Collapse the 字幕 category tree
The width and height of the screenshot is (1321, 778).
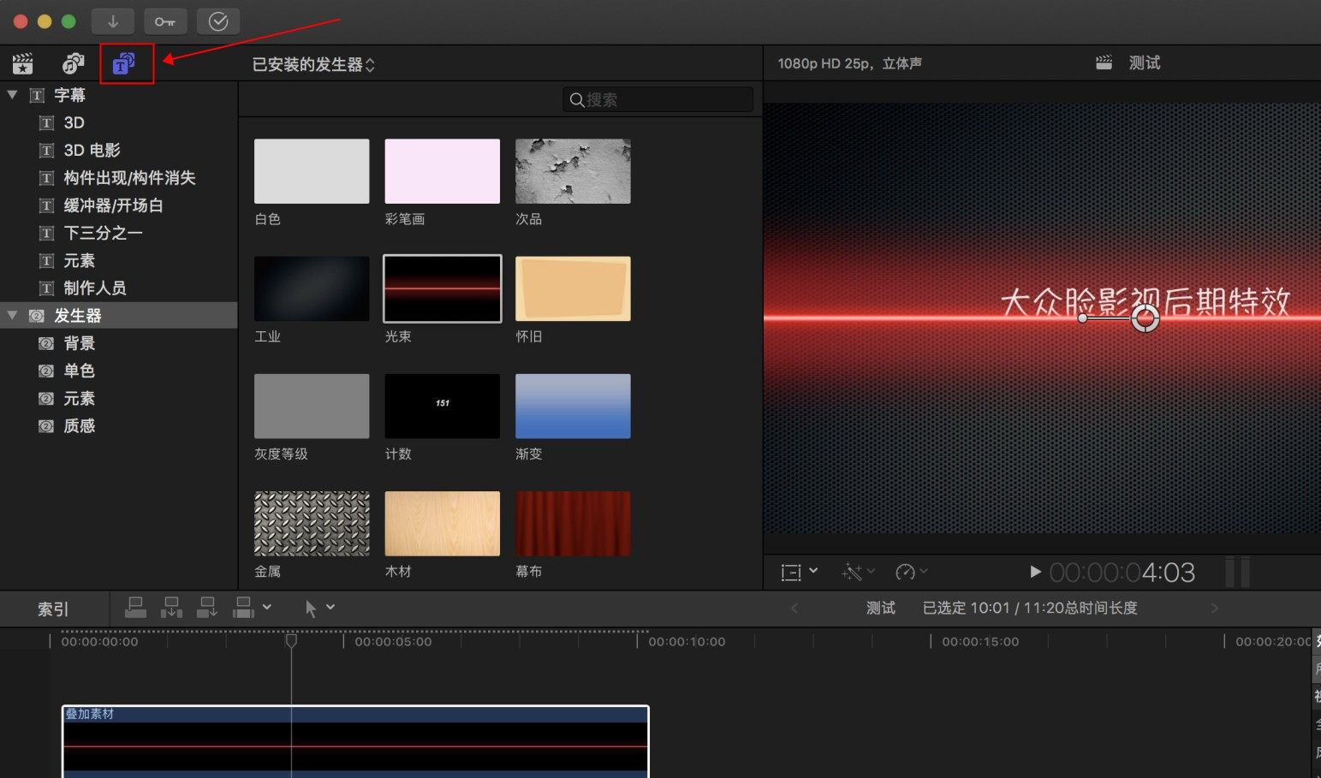[x=13, y=95]
